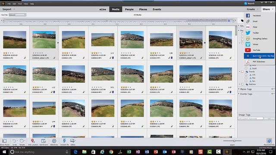This screenshot has height=155, width=276.
Task: Tick the Max person tag checkbox
Action: [246, 78]
